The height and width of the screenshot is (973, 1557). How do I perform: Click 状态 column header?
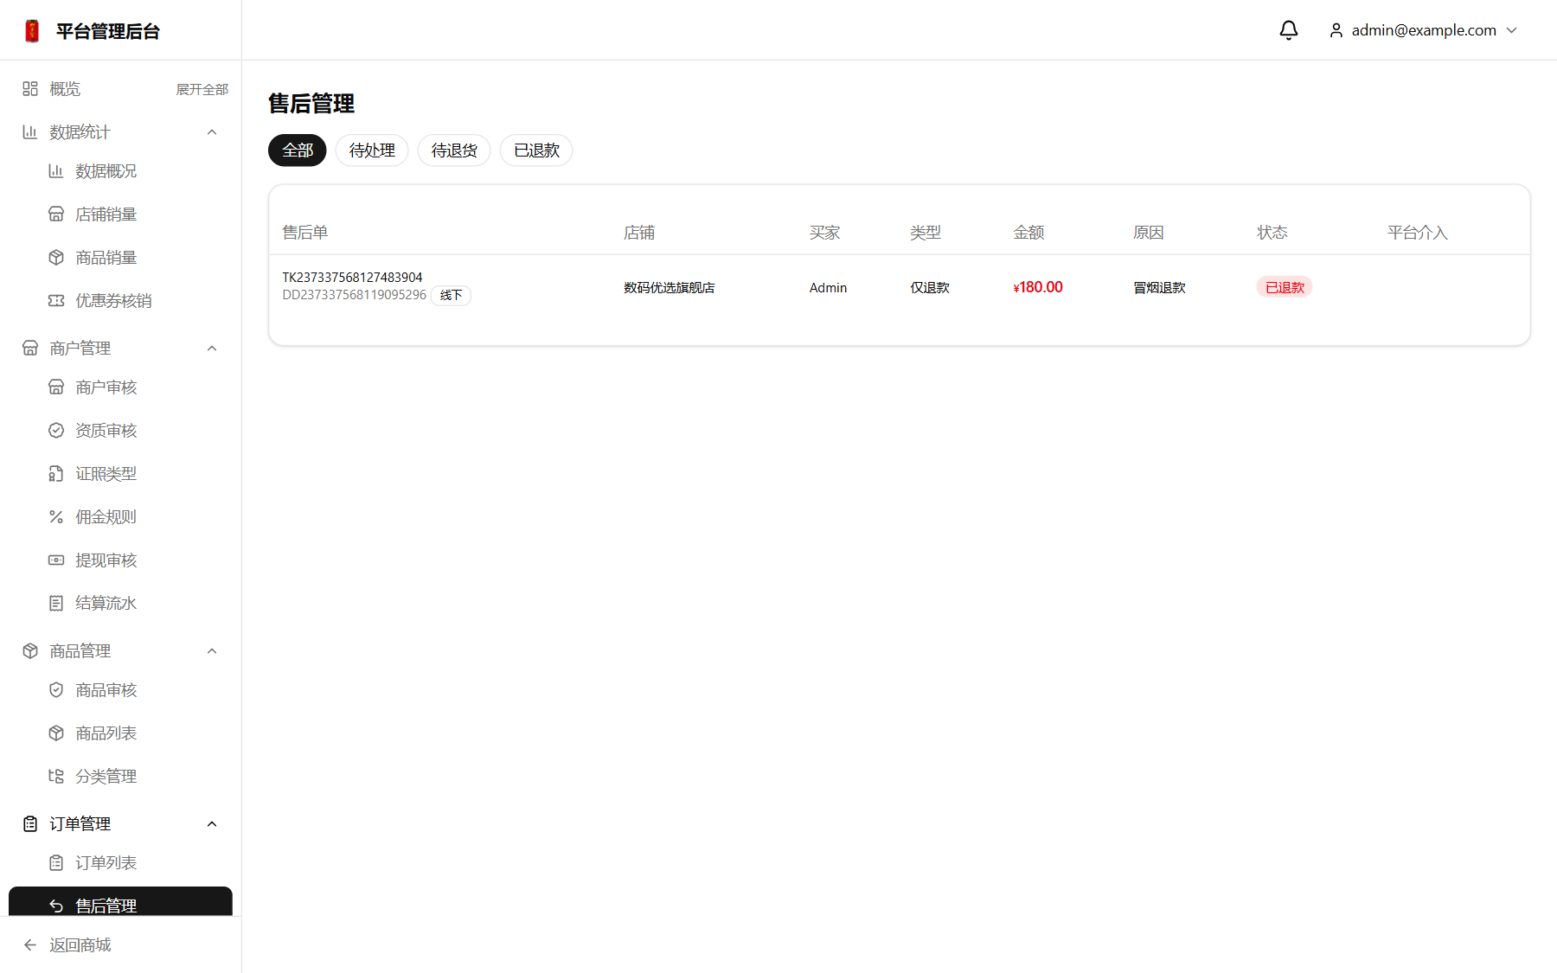click(x=1272, y=233)
